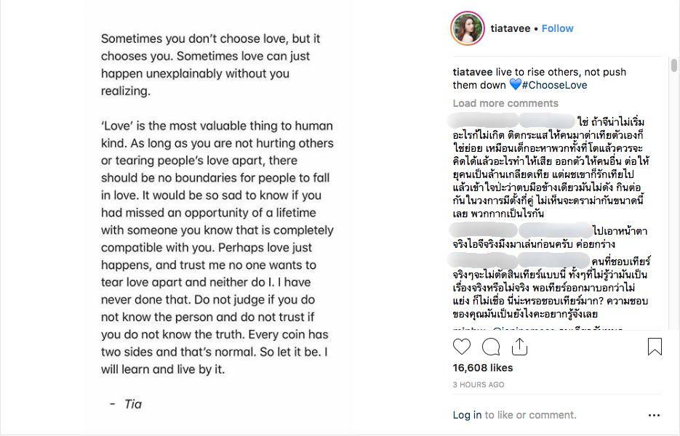
Task: Expand Load more comments
Action: click(x=505, y=103)
